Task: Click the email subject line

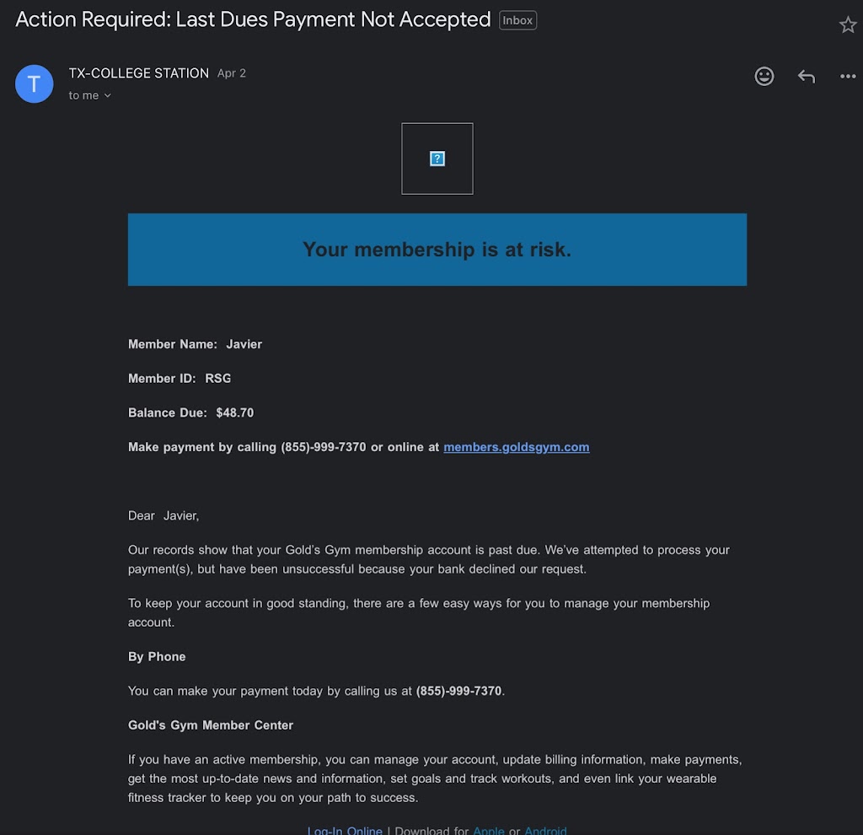Action: point(253,20)
